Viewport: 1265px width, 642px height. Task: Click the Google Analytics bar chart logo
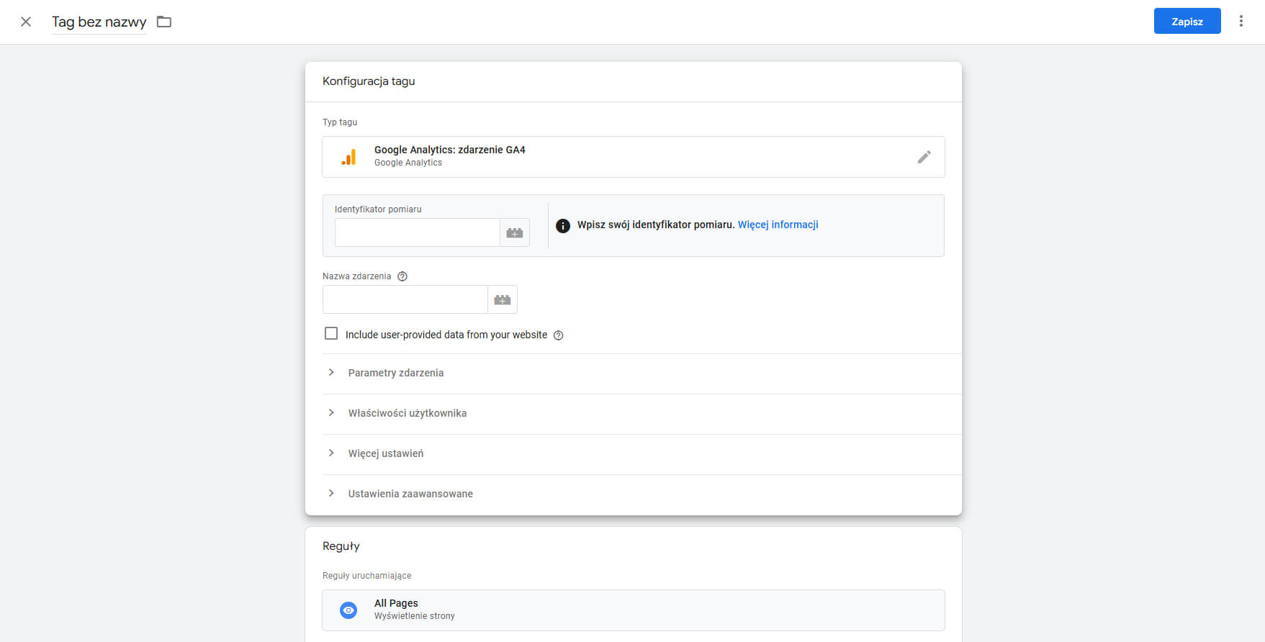point(348,157)
